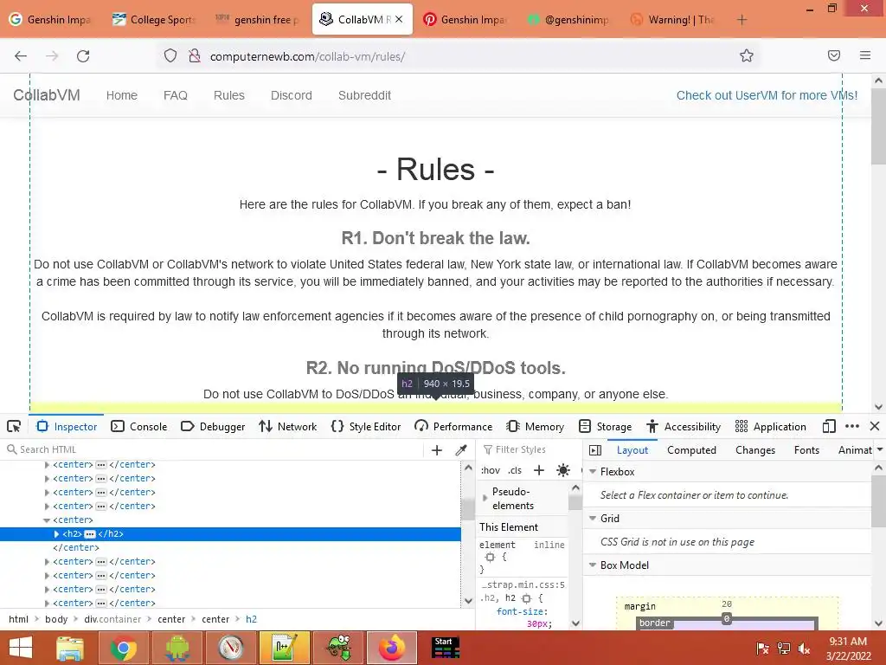Click the insecure connection padlock icon

(195, 55)
